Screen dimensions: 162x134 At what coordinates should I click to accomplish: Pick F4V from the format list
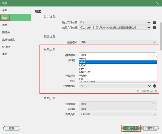click(118, 69)
